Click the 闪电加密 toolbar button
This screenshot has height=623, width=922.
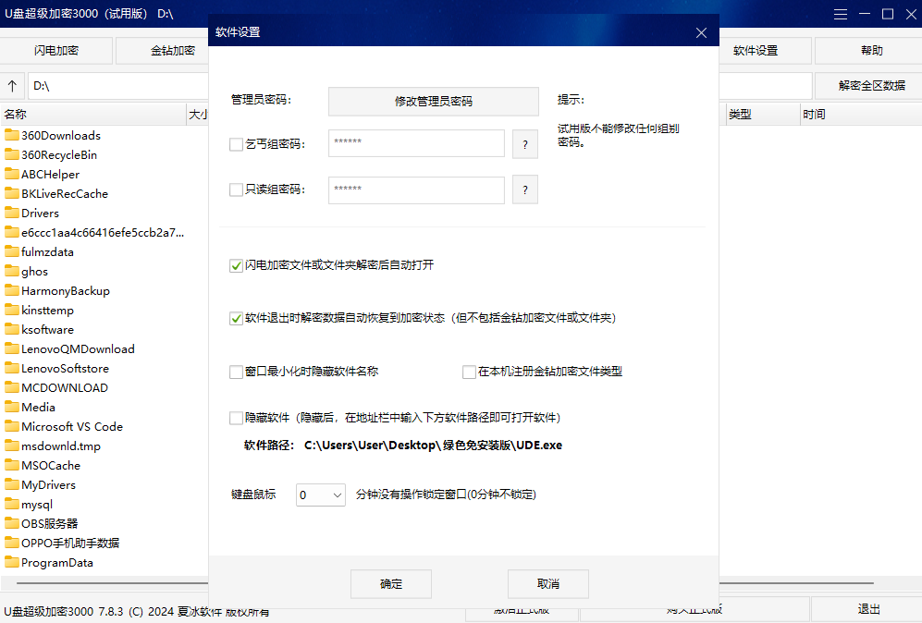(x=56, y=51)
